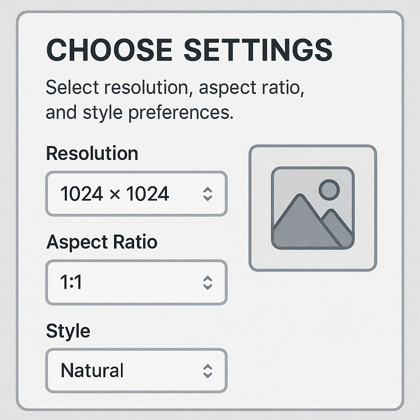Screen dimensions: 420x420
Task: Click the 1024 × 1024 value text
Action: (x=114, y=194)
